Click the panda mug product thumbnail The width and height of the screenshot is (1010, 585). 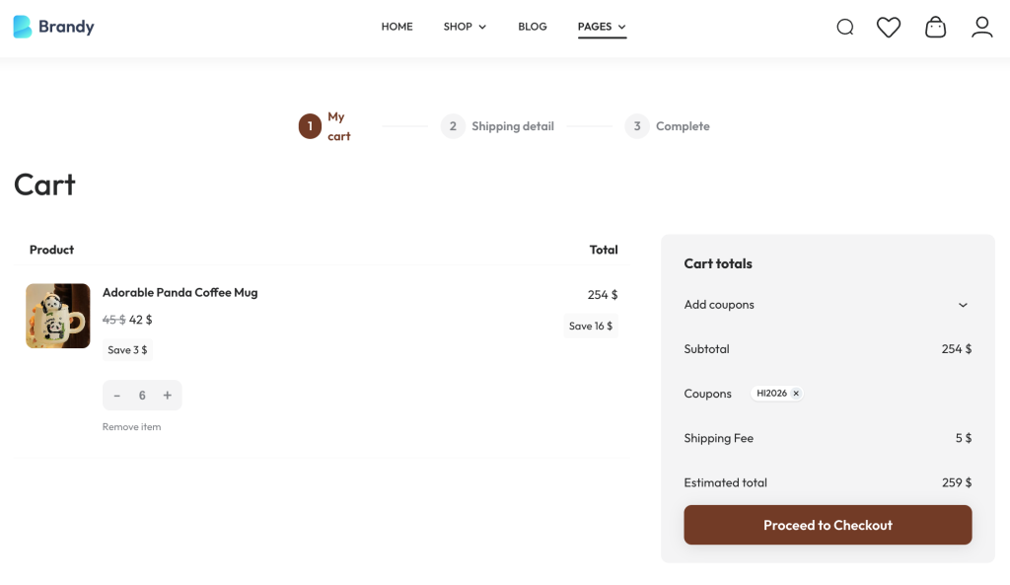(x=58, y=316)
